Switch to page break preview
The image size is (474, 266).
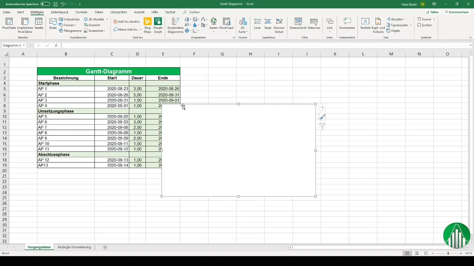[x=426, y=253]
